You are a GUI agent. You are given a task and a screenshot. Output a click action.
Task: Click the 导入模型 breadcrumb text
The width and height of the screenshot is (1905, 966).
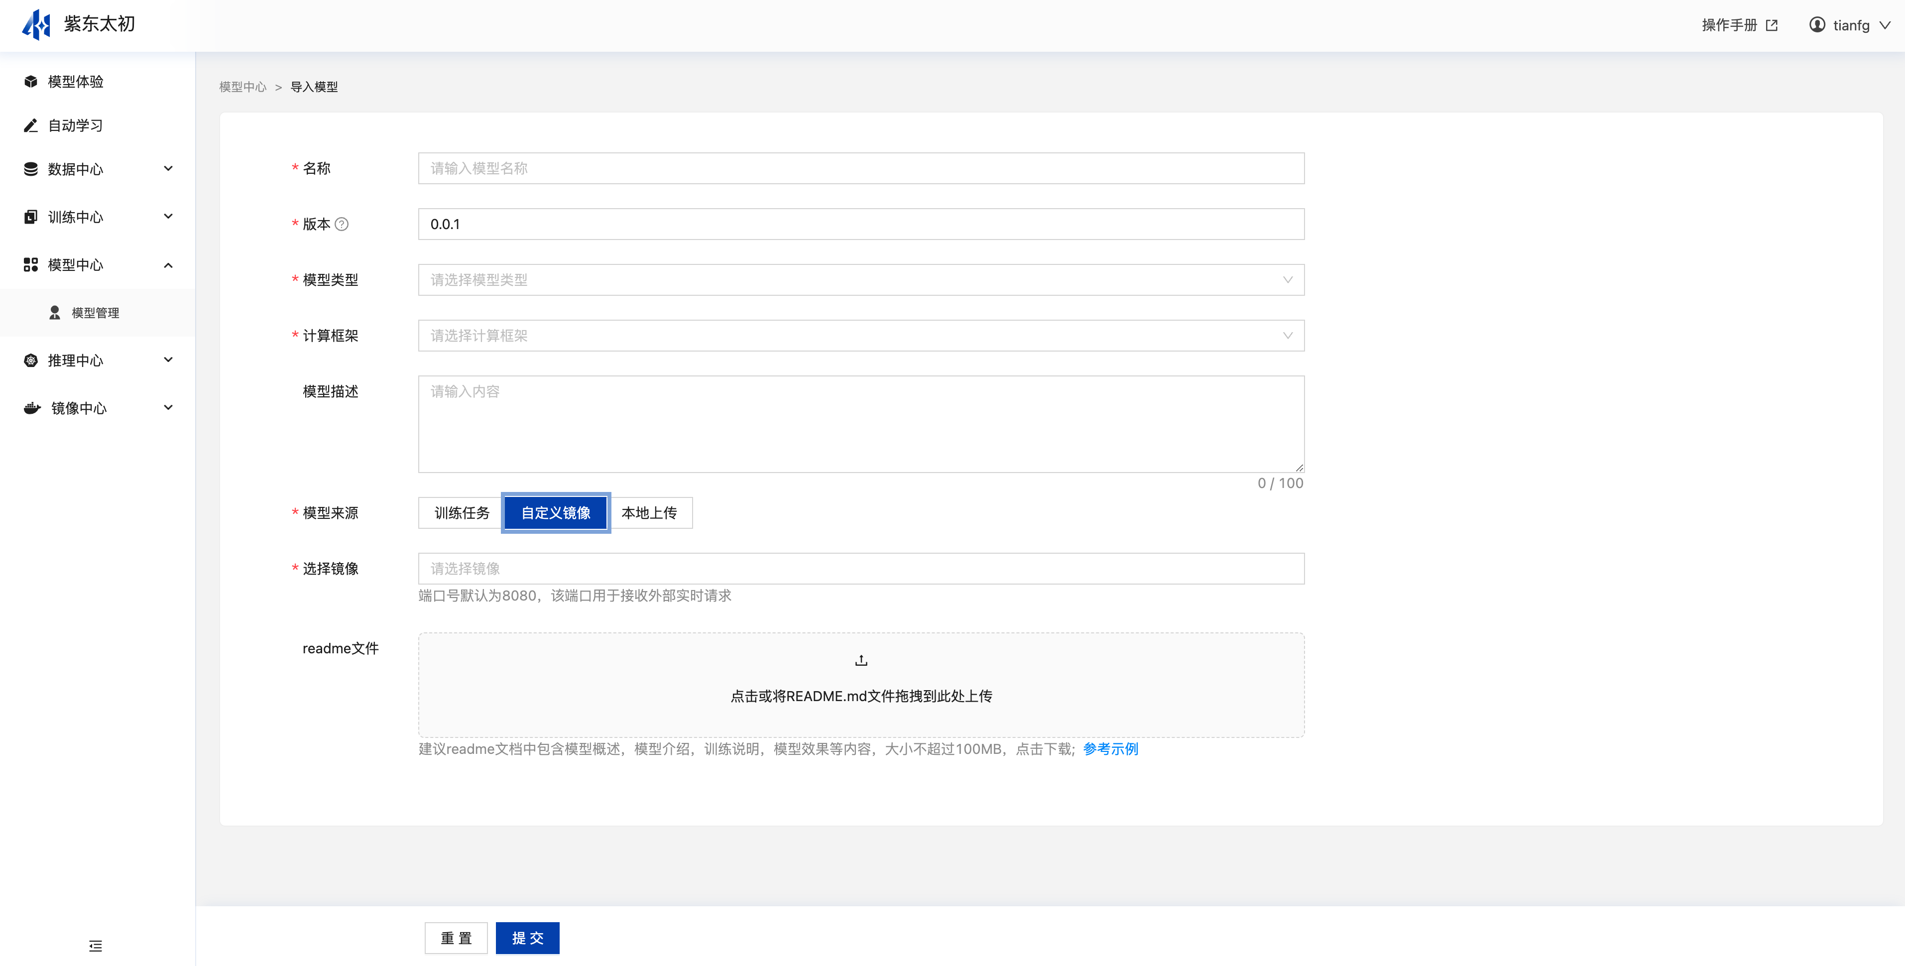(314, 87)
